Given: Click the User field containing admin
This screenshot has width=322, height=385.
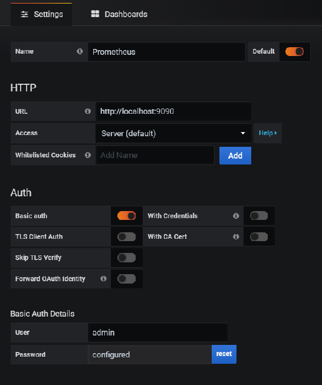Looking at the screenshot, I should [157, 333].
